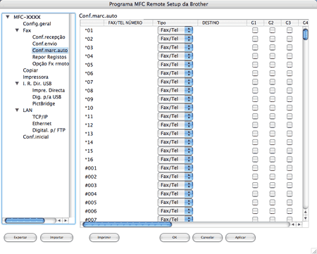The image size is (317, 254).
Task: Open the TCP/IP settings item
Action: point(40,117)
